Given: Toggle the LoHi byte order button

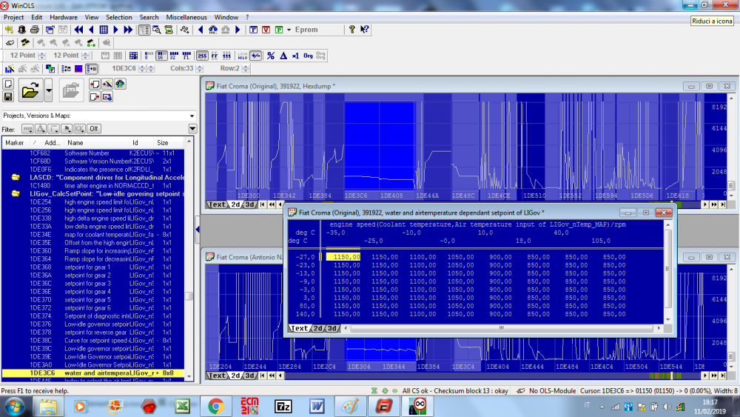Looking at the screenshot, I should click(242, 56).
